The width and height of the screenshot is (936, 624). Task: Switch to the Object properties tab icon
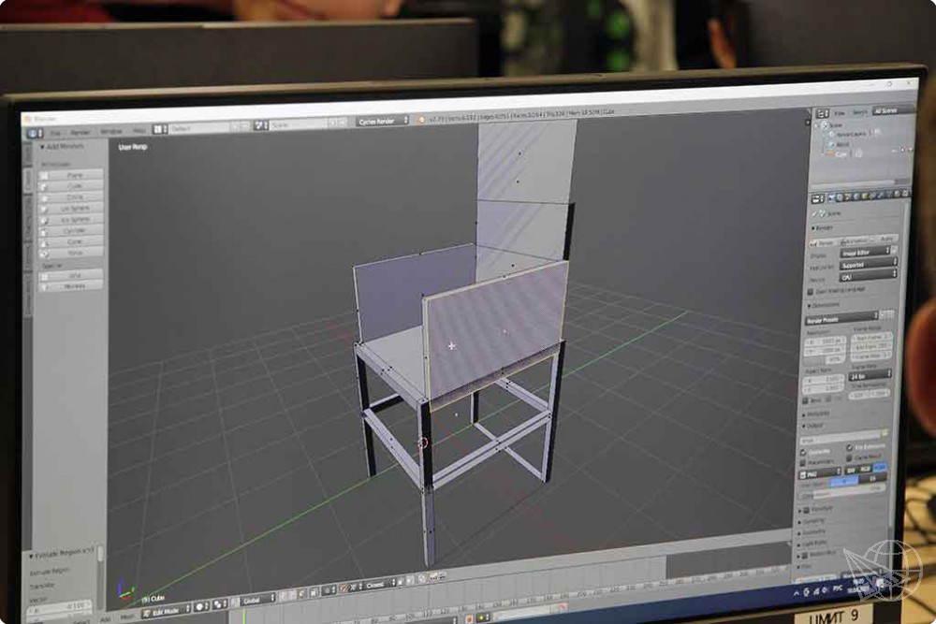coord(865,196)
